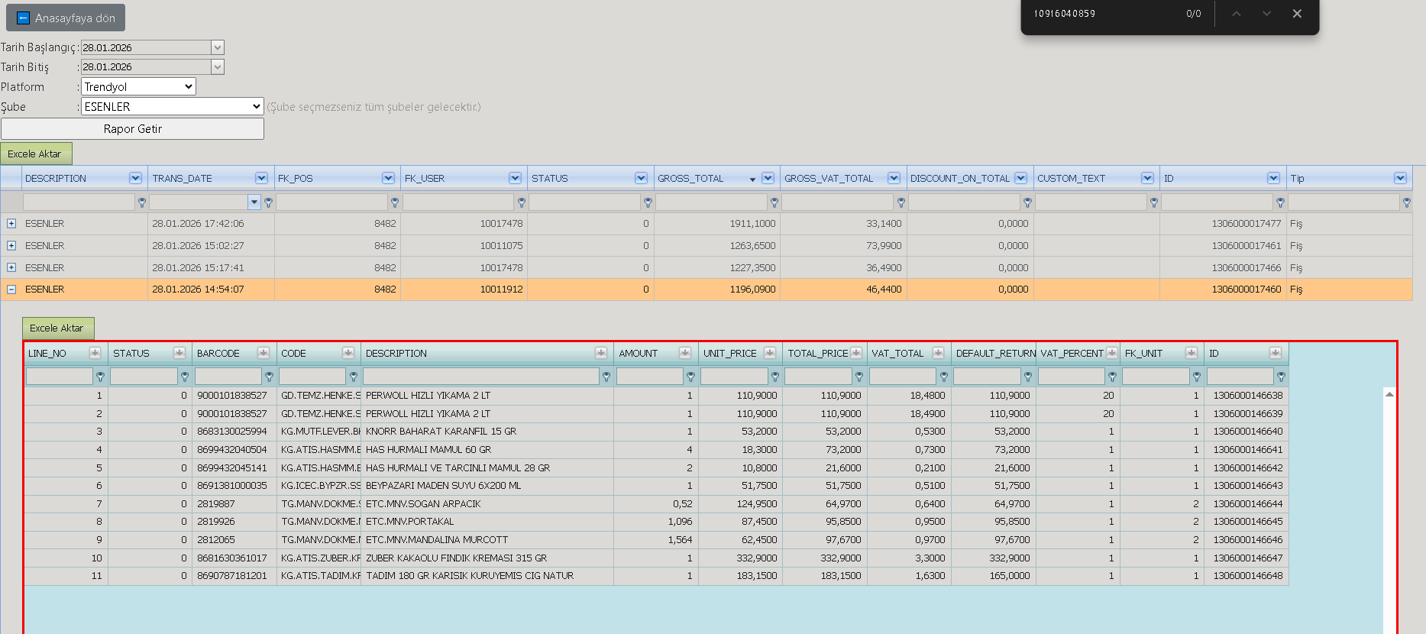
Task: Open STATUS column header menu arrow
Action: (x=641, y=178)
